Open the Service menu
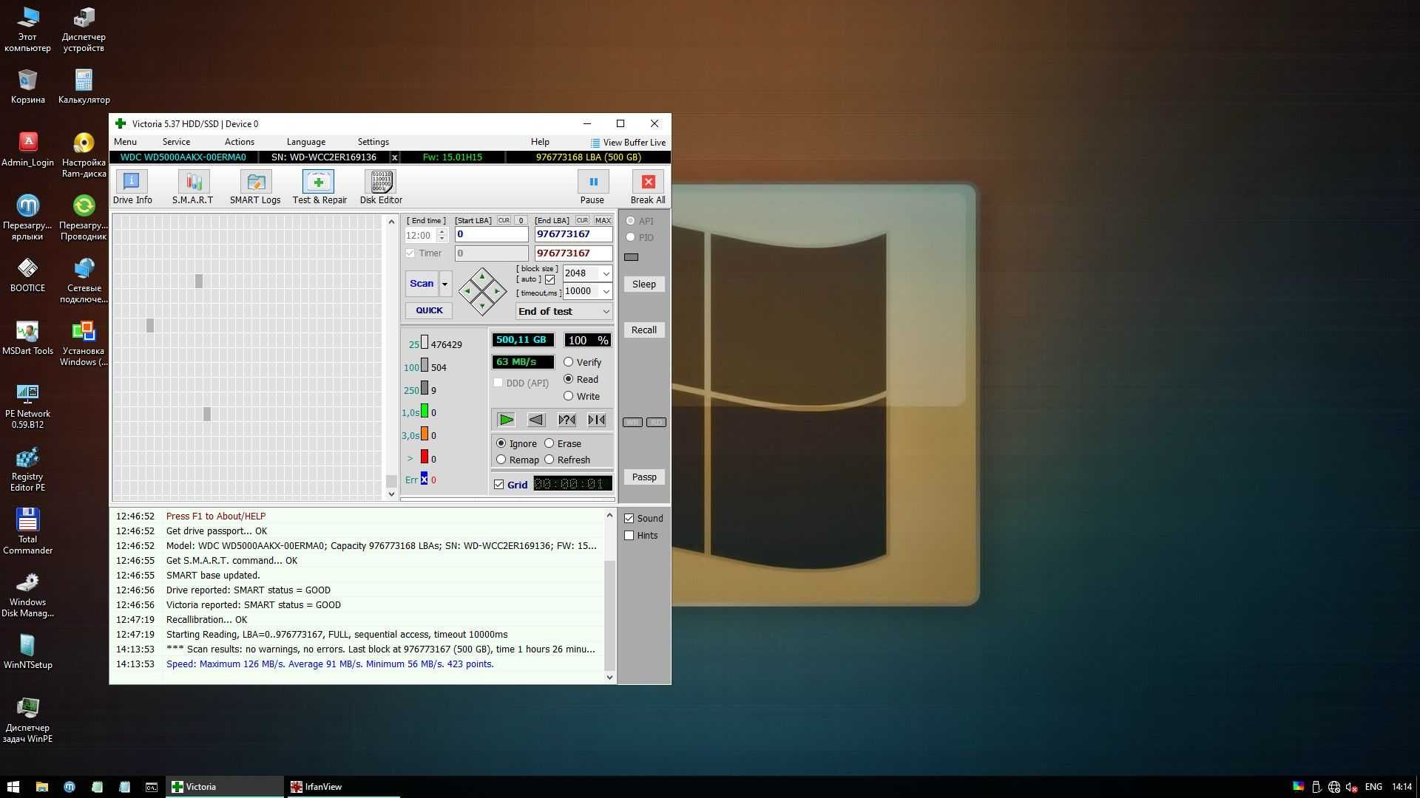Image resolution: width=1420 pixels, height=798 pixels. [176, 142]
